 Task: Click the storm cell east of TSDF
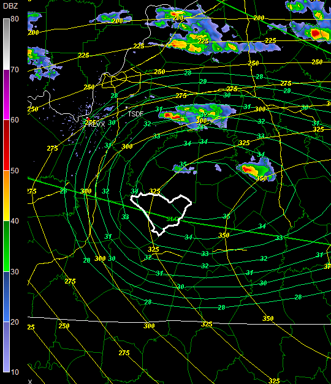tap(197, 116)
